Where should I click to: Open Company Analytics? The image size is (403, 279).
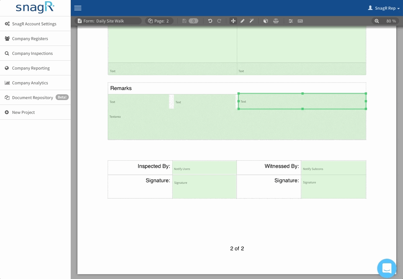[x=35, y=83]
